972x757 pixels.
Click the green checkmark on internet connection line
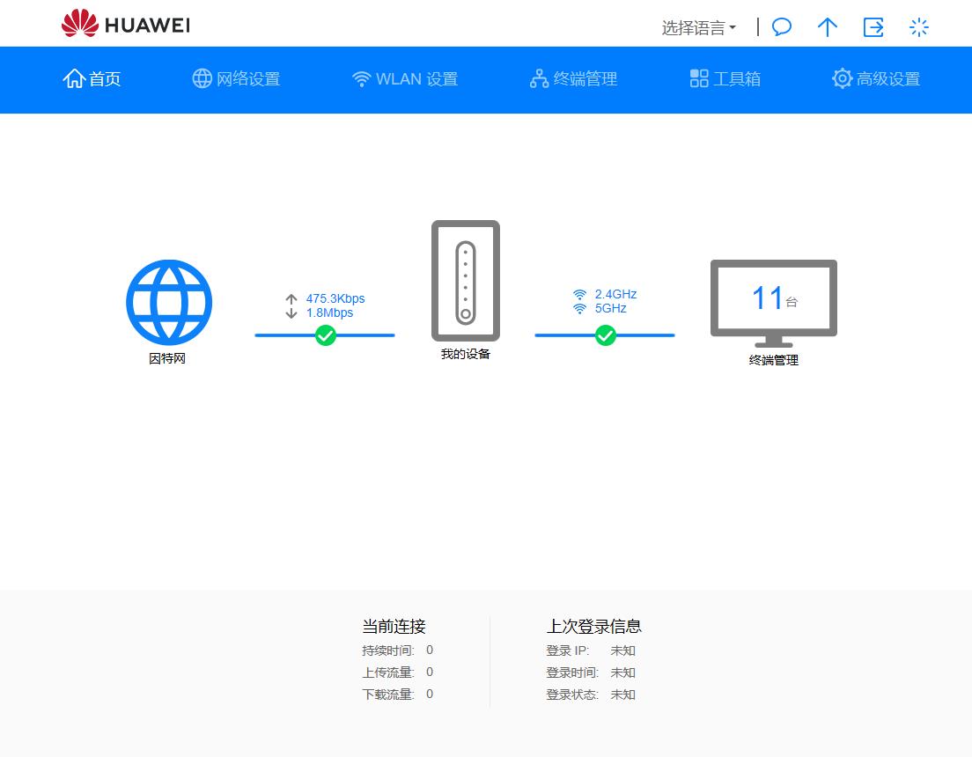326,335
